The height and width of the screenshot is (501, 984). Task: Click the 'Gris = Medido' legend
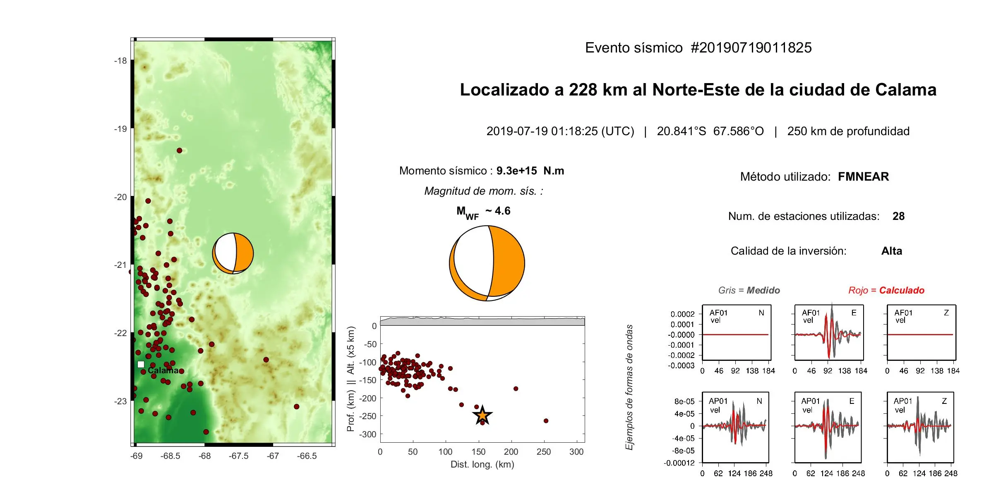tap(749, 290)
